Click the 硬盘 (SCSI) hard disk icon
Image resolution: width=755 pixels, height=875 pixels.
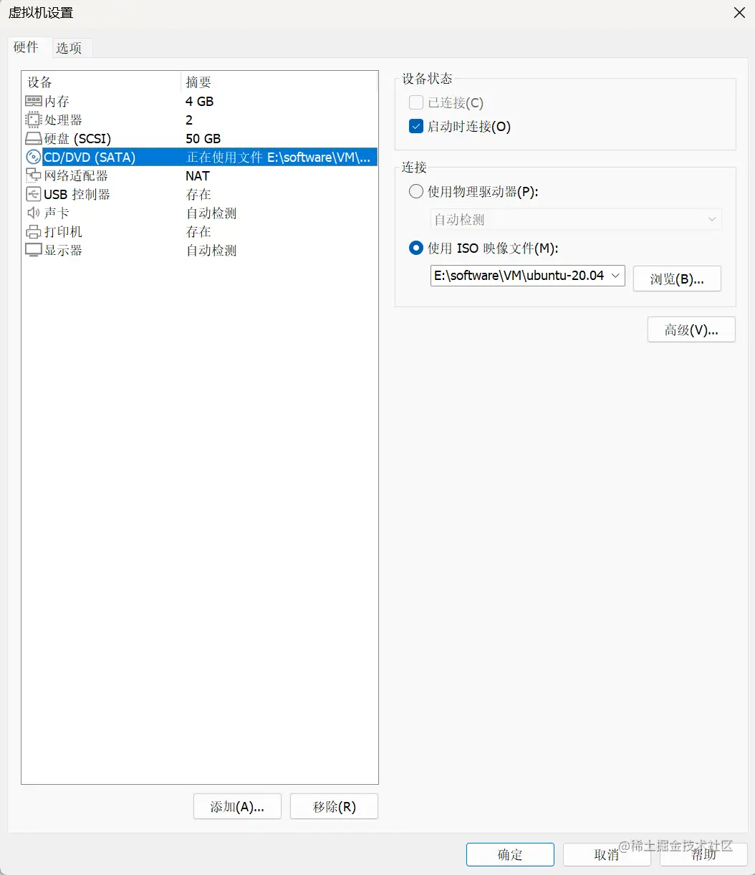coord(34,138)
